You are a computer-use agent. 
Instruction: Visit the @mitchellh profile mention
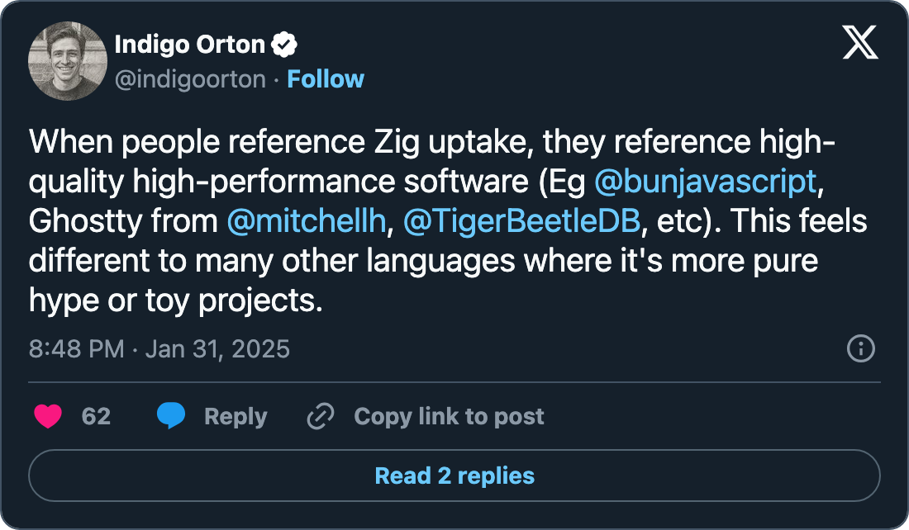coord(305,222)
